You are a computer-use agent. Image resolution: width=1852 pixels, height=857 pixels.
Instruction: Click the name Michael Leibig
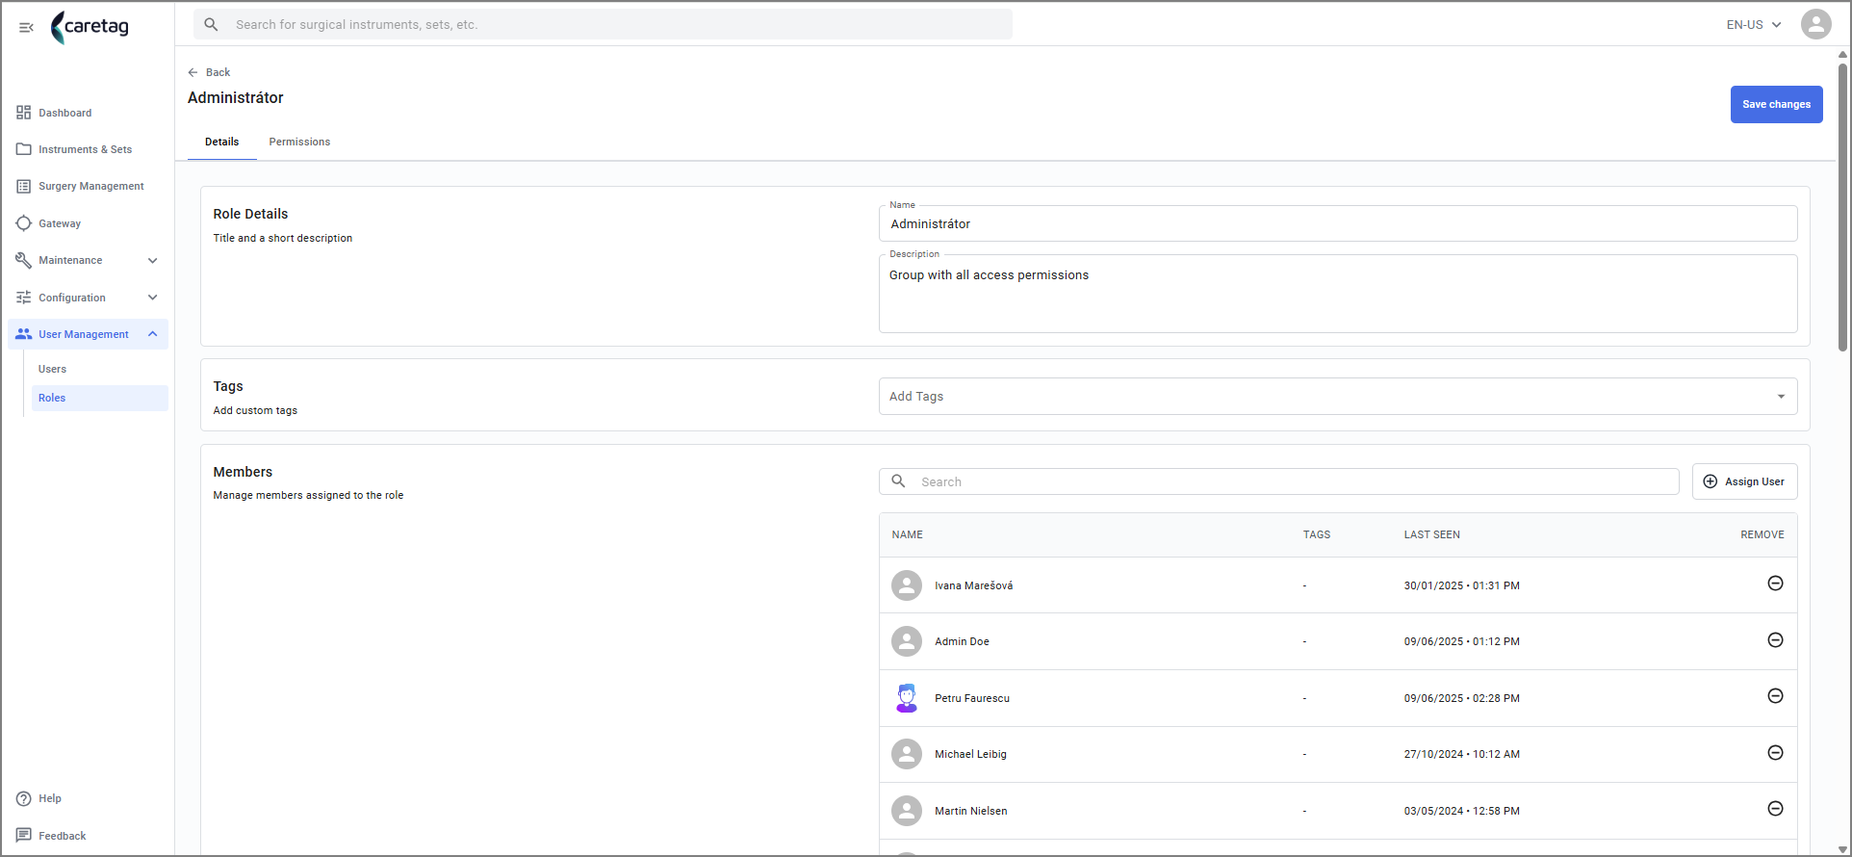tap(970, 754)
